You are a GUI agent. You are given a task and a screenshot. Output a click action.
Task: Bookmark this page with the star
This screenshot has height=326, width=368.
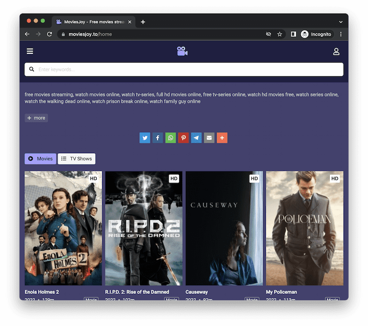click(280, 34)
